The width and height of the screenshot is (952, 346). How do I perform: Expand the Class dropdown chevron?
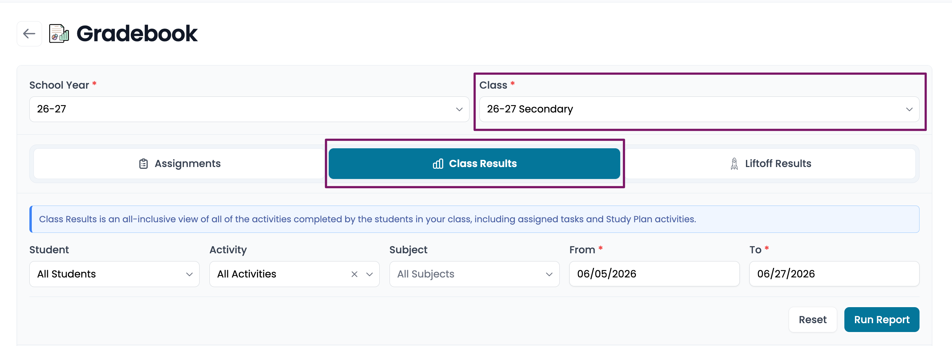(909, 109)
